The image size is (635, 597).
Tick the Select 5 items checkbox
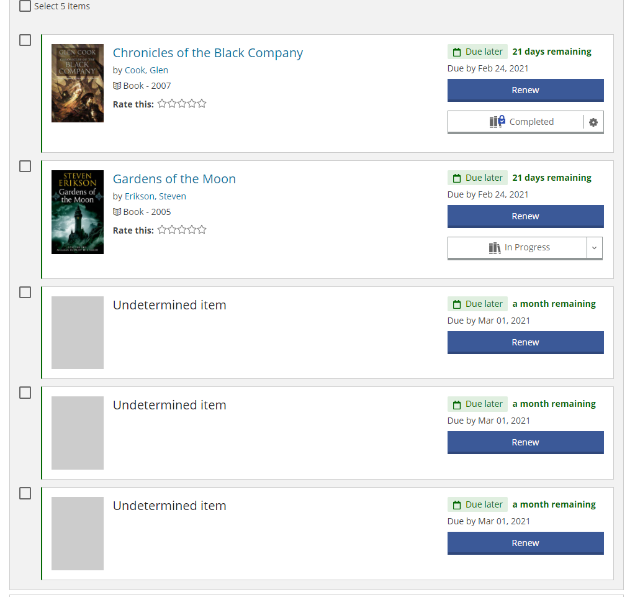tap(25, 6)
